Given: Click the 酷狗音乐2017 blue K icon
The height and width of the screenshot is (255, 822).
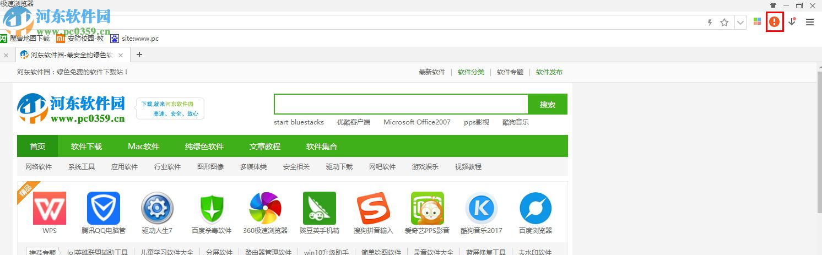Looking at the screenshot, I should coord(482,208).
